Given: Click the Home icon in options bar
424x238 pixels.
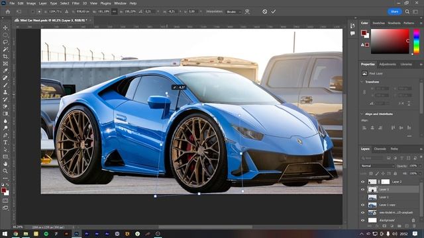Looking at the screenshot, I should (x=8, y=12).
